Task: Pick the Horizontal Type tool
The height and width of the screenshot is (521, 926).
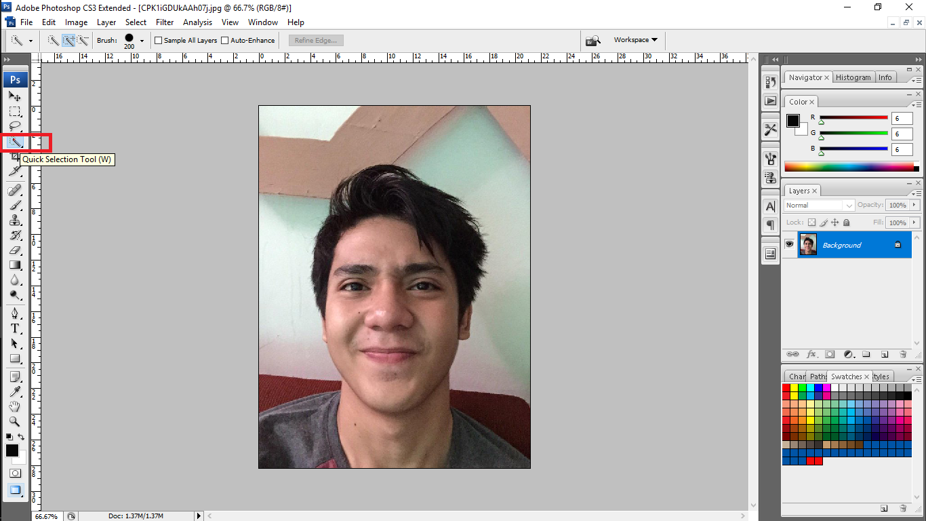Action: pos(15,328)
